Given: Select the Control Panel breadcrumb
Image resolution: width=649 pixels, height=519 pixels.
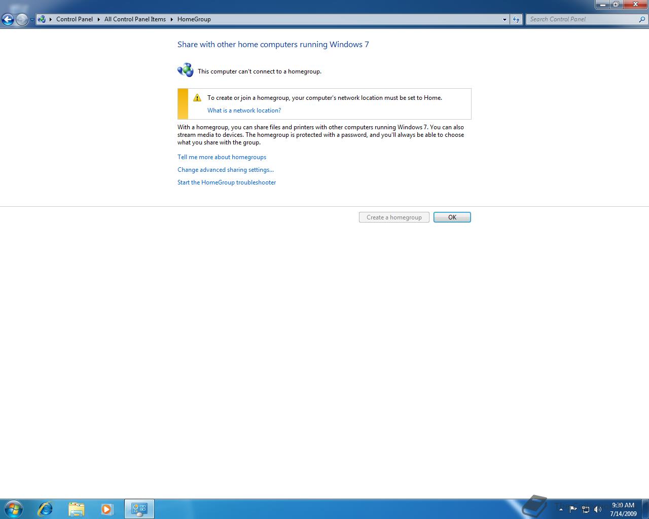Looking at the screenshot, I should [75, 19].
